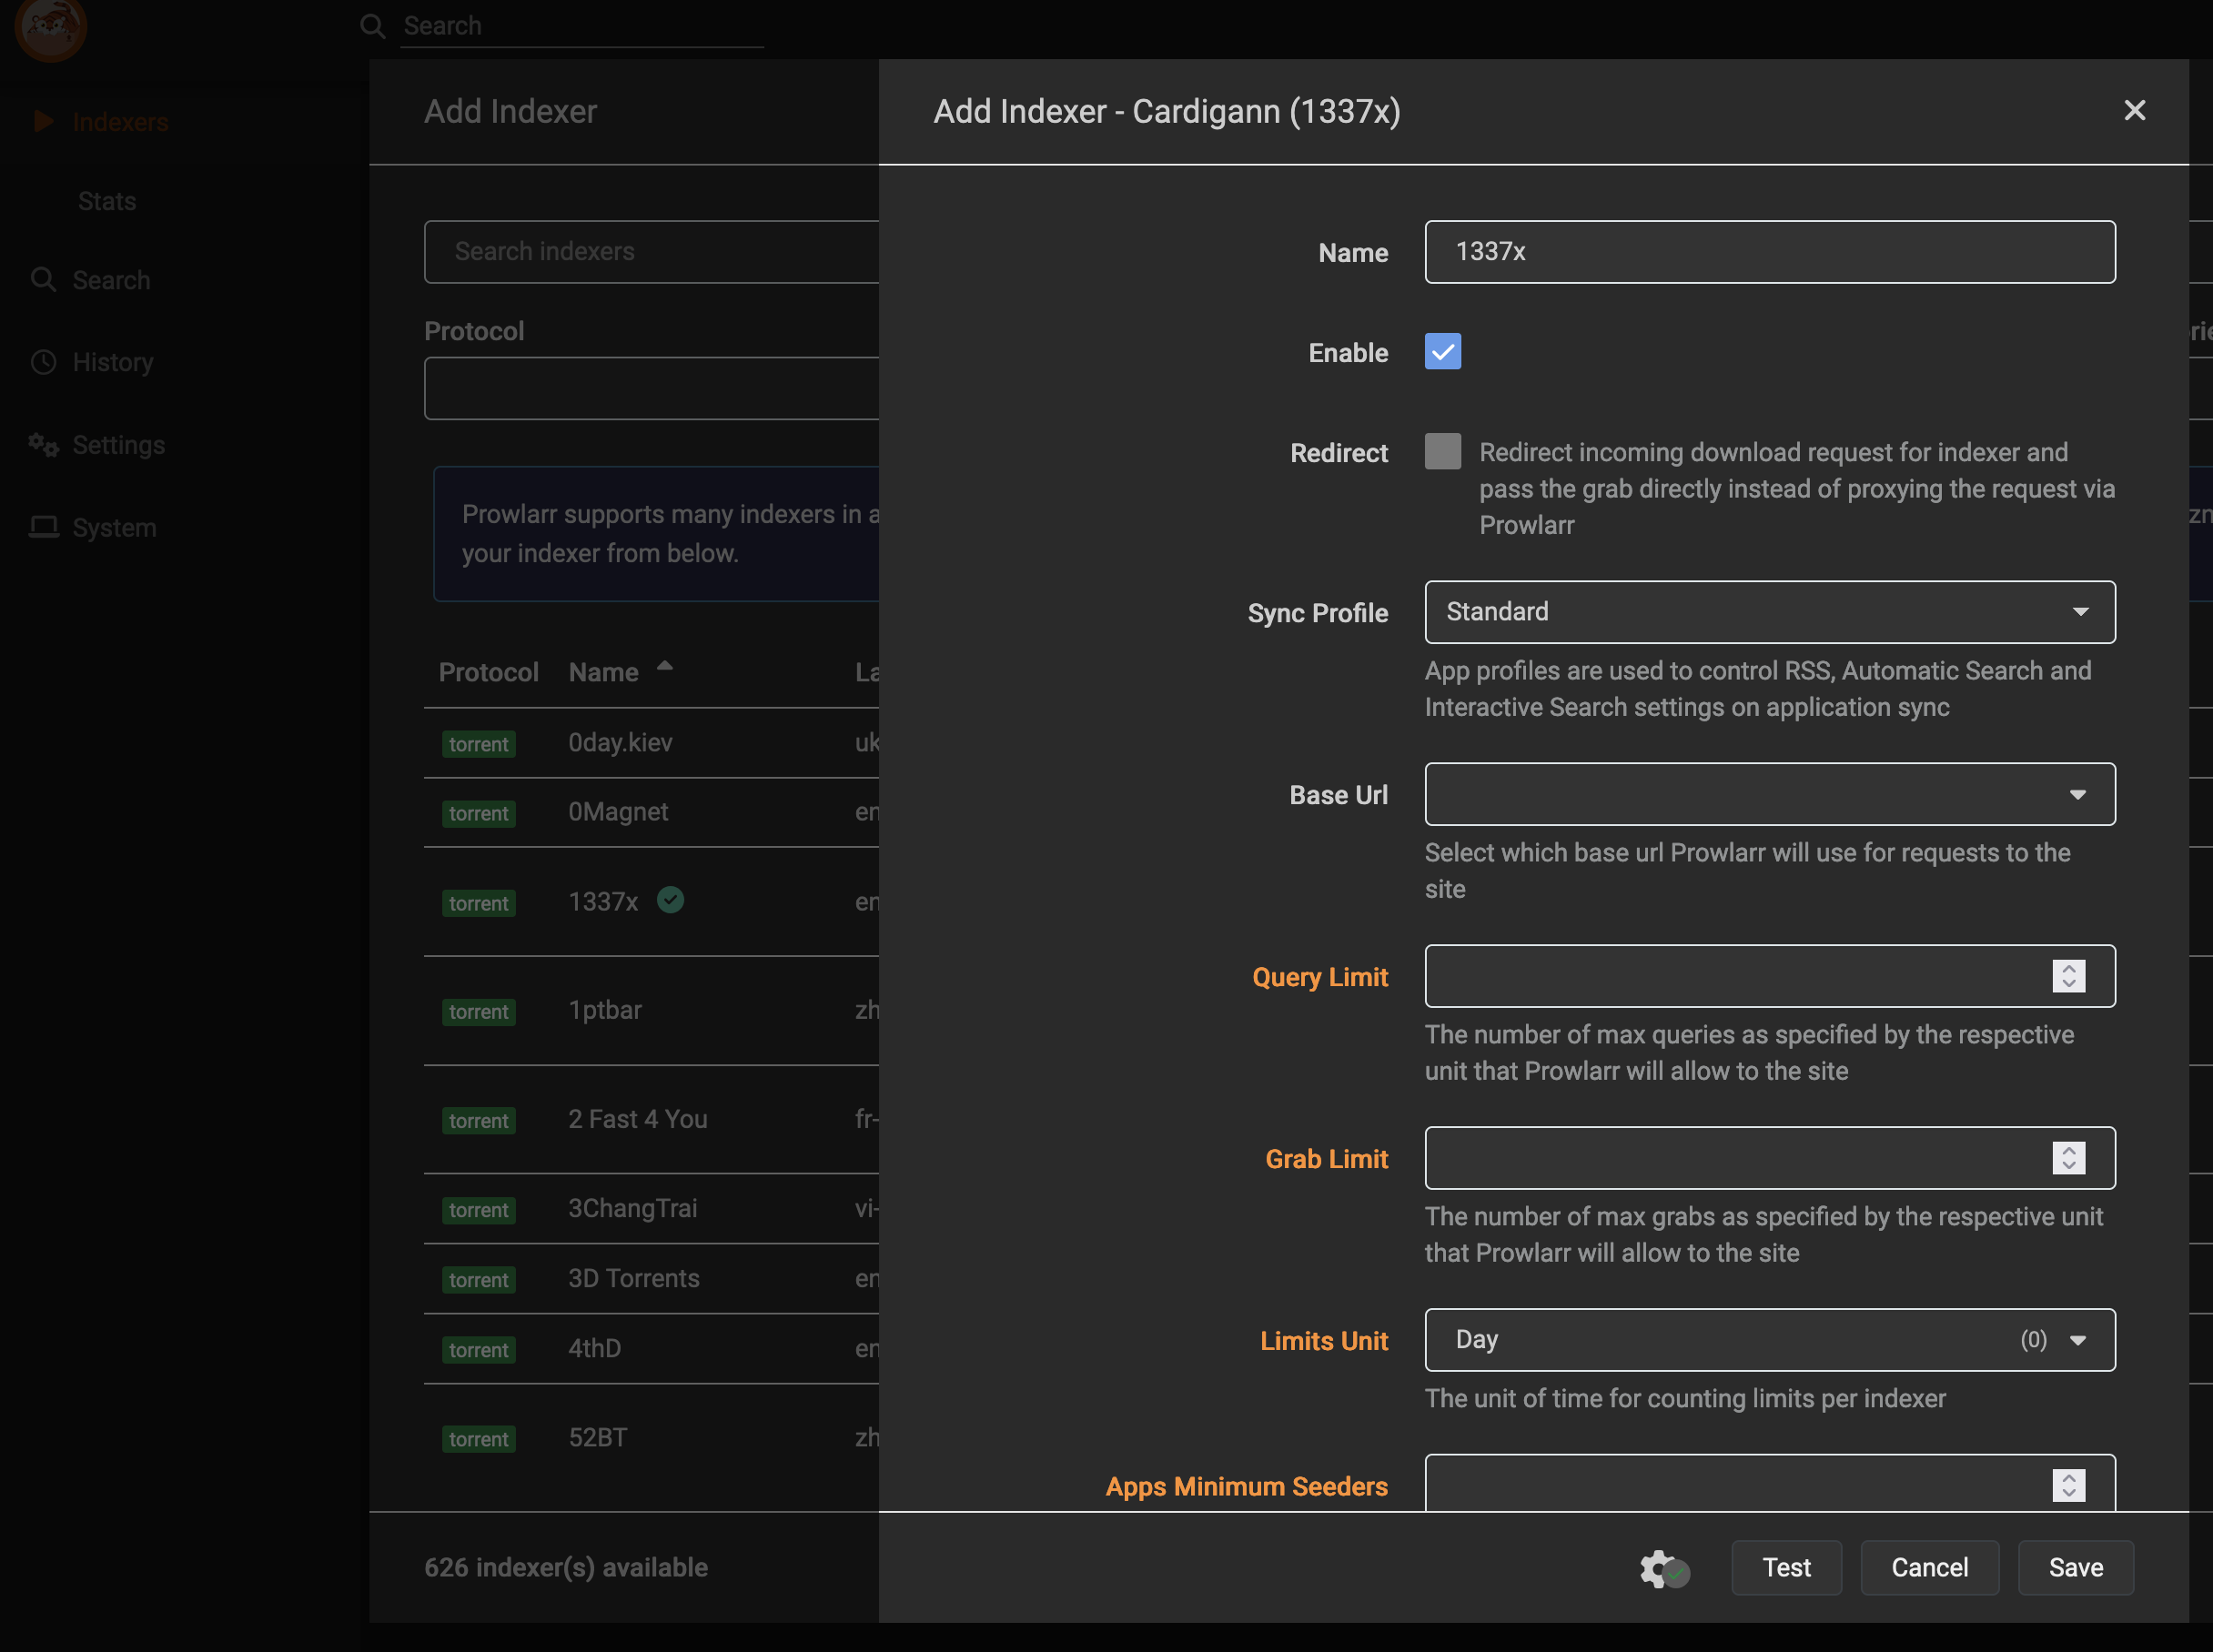
Task: Click the Test button to verify indexer
Action: pos(1784,1567)
